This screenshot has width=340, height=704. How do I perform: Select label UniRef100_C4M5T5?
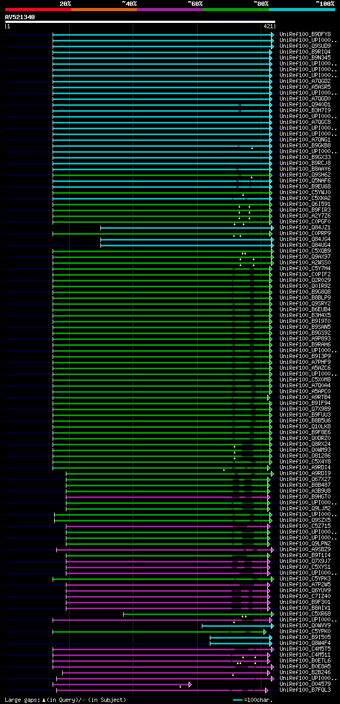(x=305, y=649)
